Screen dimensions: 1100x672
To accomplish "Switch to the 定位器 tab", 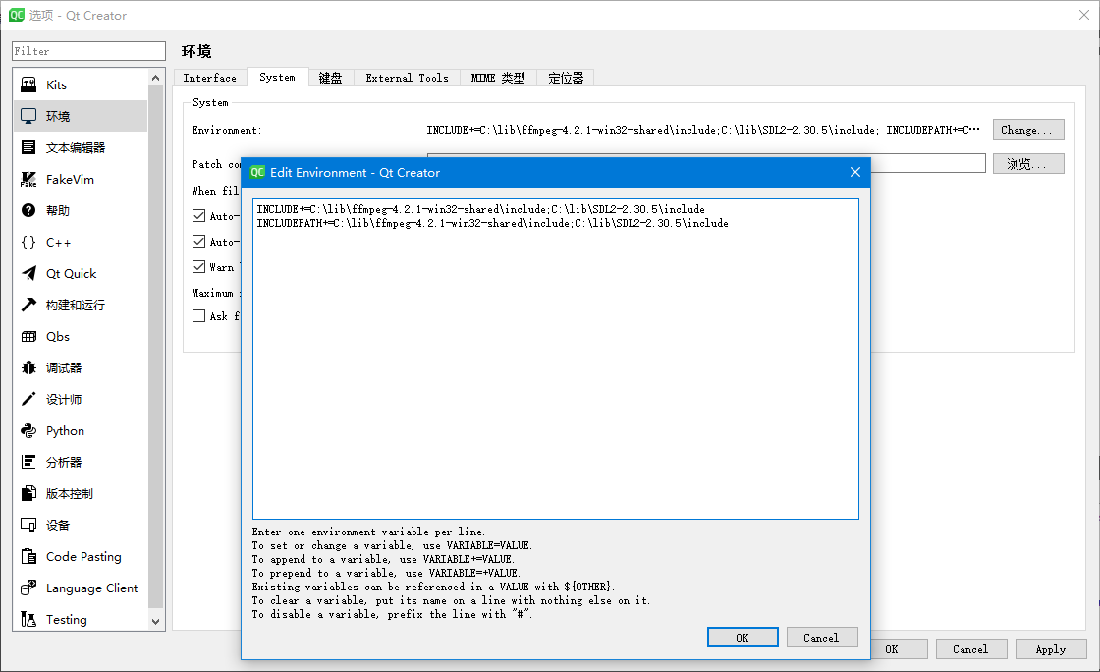I will tap(566, 78).
